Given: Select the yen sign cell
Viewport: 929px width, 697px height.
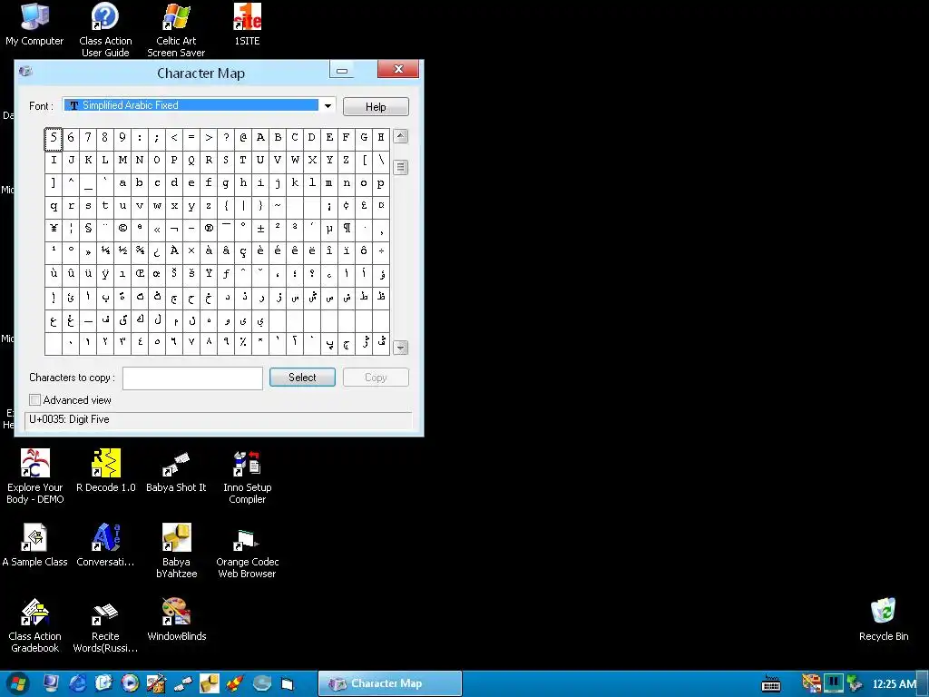Looking at the screenshot, I should pyautogui.click(x=54, y=230).
